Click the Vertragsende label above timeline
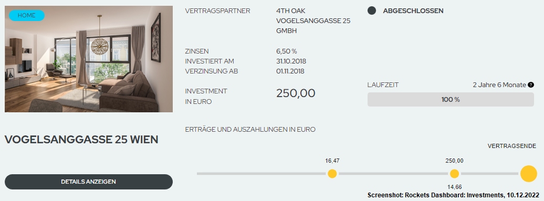Image resolution: width=544 pixels, height=201 pixels. coord(512,146)
